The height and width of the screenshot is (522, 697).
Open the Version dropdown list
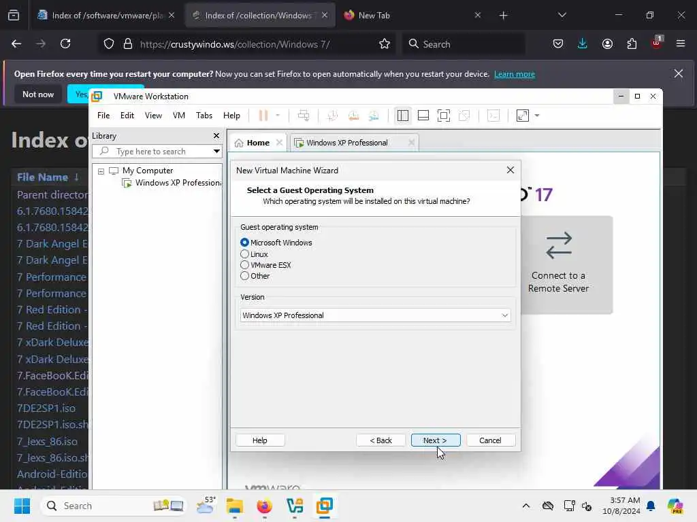[376, 315]
